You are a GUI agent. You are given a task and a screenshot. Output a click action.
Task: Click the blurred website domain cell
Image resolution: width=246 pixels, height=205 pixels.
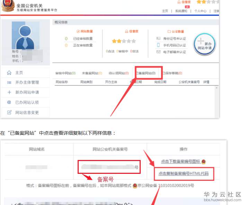click(37, 167)
